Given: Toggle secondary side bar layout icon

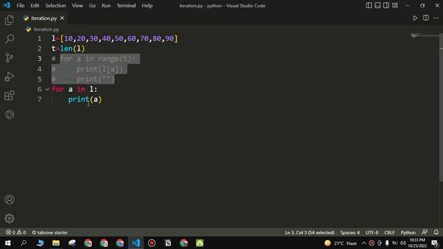Looking at the screenshot, I should point(386,6).
